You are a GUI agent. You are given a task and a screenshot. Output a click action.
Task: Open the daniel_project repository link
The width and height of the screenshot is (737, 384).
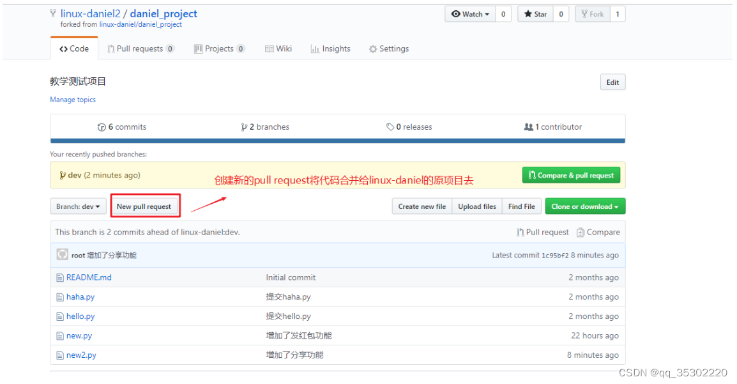pos(163,13)
